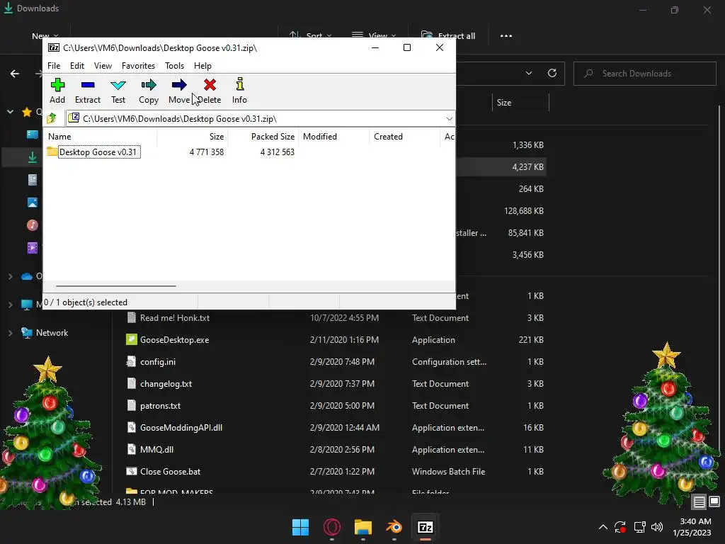725x544 pixels.
Task: Click the Info icon in the 7-Zip toolbar
Action: click(x=239, y=84)
